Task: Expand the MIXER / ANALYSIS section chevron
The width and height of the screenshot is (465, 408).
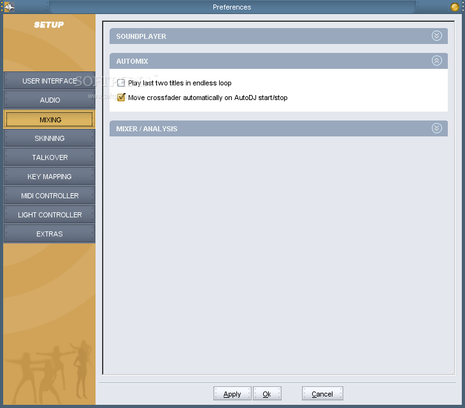Action: tap(436, 128)
